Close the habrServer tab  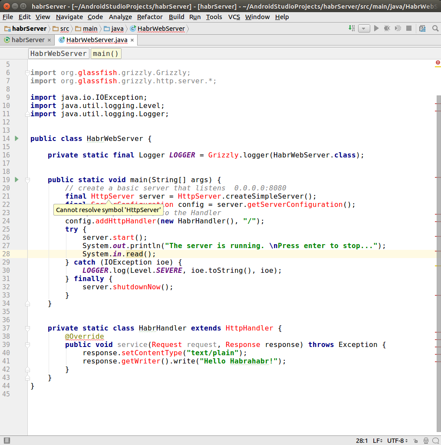point(49,40)
